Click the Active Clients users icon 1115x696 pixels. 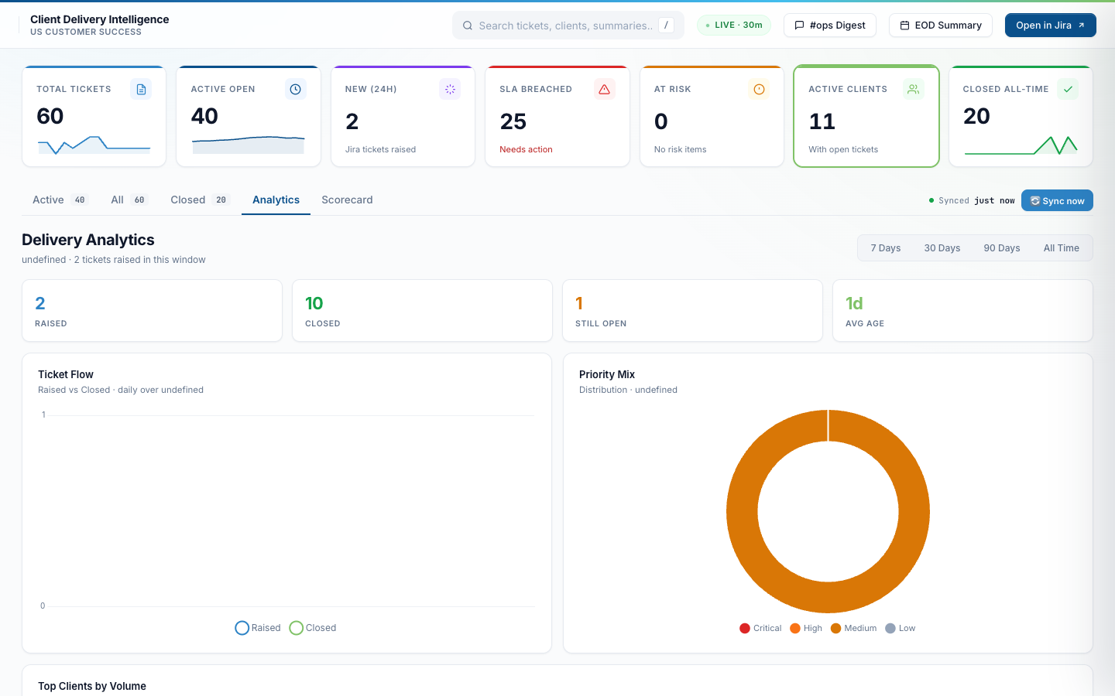(x=913, y=89)
